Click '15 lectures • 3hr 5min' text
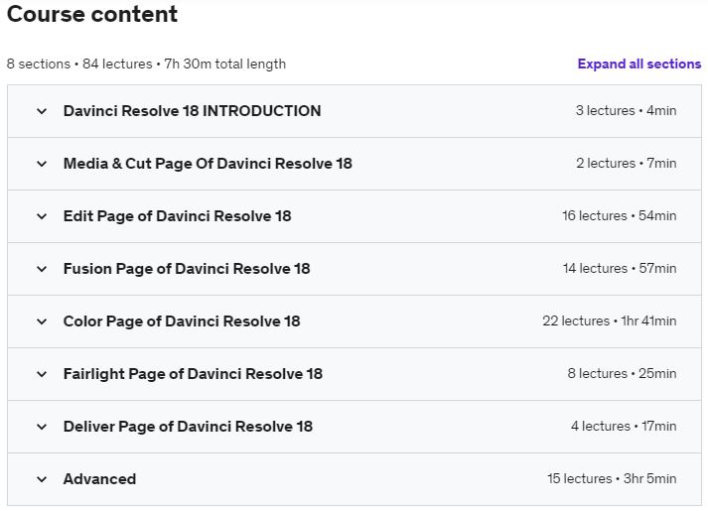708x511 pixels. point(612,478)
